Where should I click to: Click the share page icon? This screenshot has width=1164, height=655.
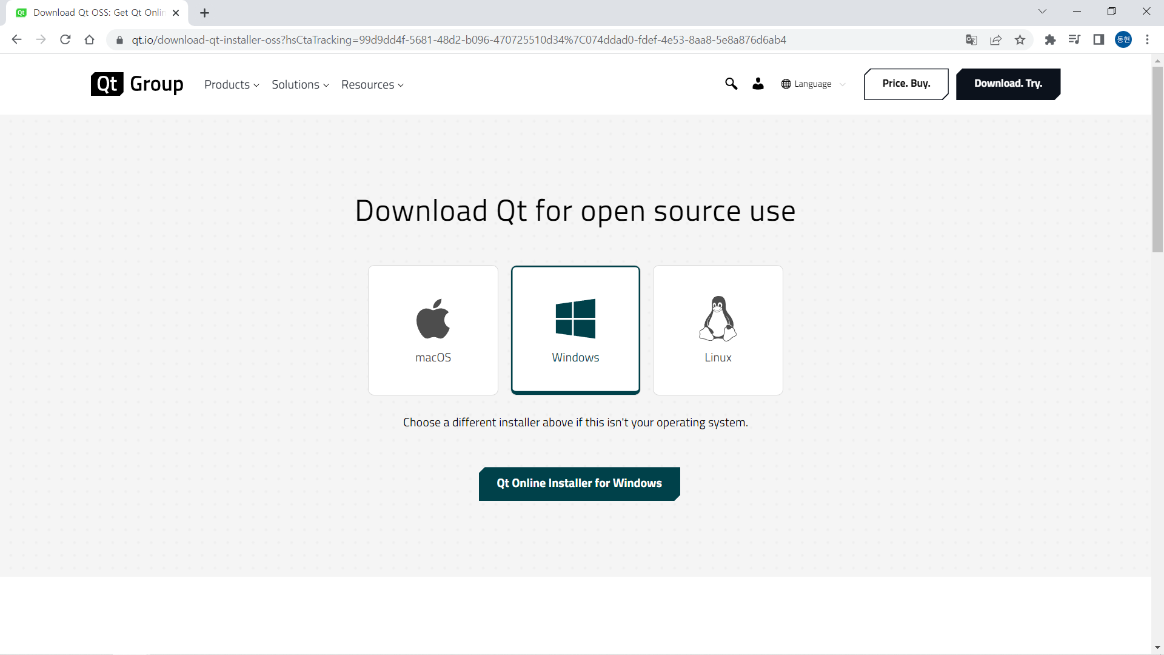click(x=995, y=40)
